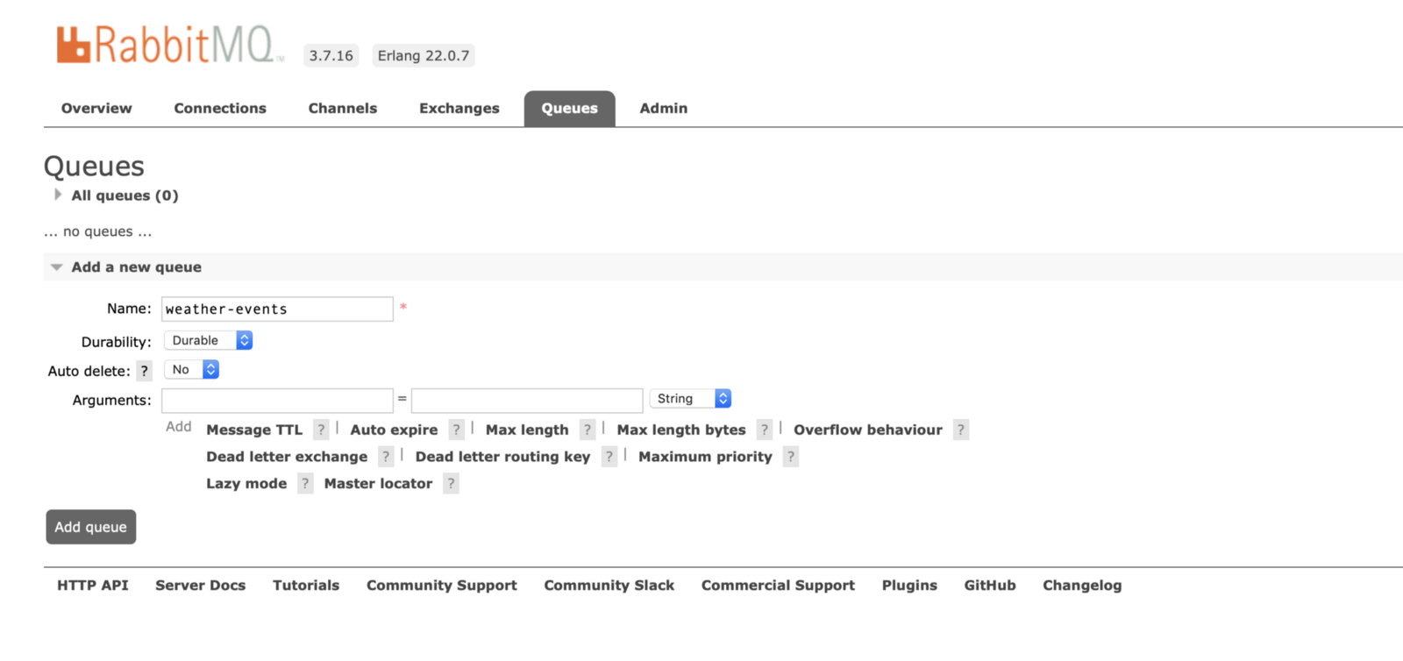Image resolution: width=1403 pixels, height=661 pixels.
Task: Open help icon for Auto delete
Action: (x=145, y=371)
